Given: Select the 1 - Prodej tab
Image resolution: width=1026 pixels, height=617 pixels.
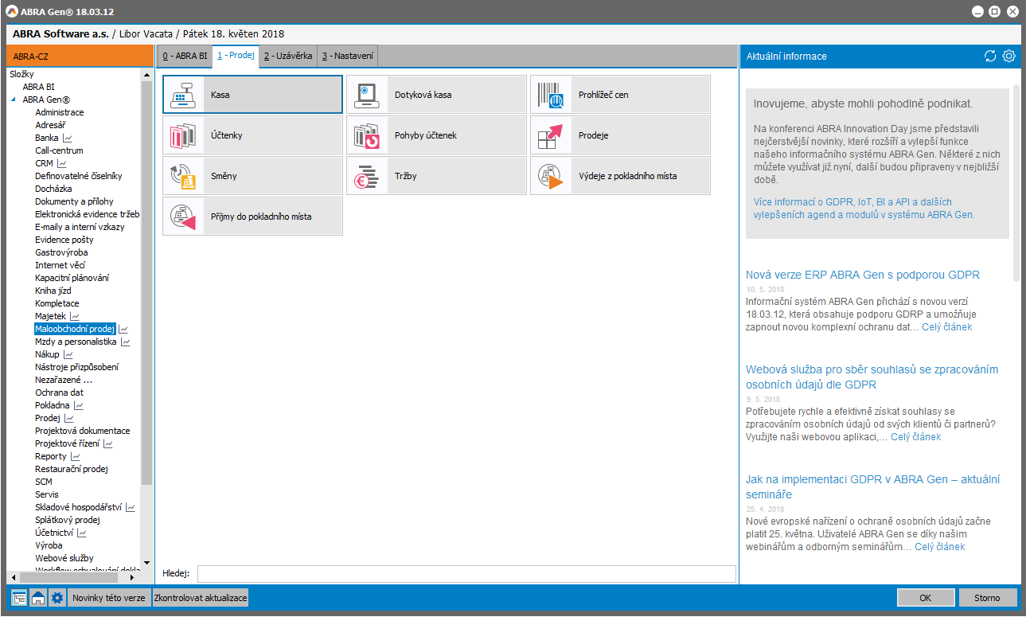Looking at the screenshot, I should click(x=236, y=56).
